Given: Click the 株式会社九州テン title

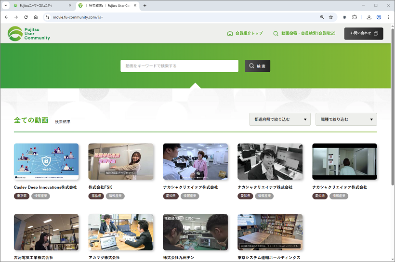Looking at the screenshot, I should click(x=179, y=258).
